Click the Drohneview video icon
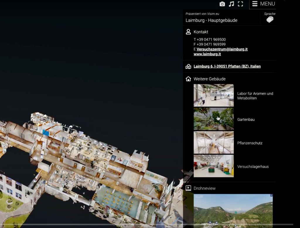The image size is (300, 228). coord(188,188)
